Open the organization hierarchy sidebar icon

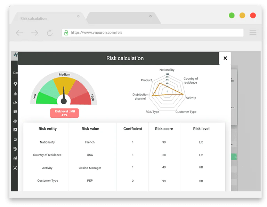[x=15, y=93]
